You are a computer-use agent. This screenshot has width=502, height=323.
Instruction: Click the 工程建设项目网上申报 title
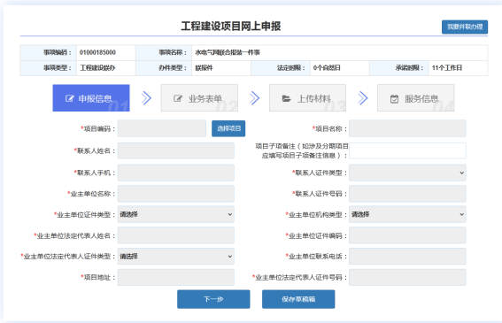pos(231,27)
